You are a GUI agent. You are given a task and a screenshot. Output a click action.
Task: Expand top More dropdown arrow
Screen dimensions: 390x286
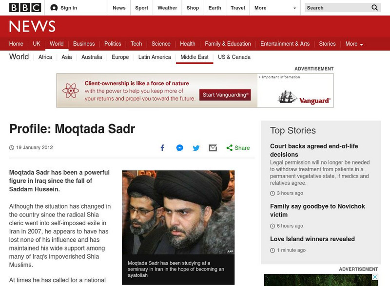pyautogui.click(x=295, y=8)
